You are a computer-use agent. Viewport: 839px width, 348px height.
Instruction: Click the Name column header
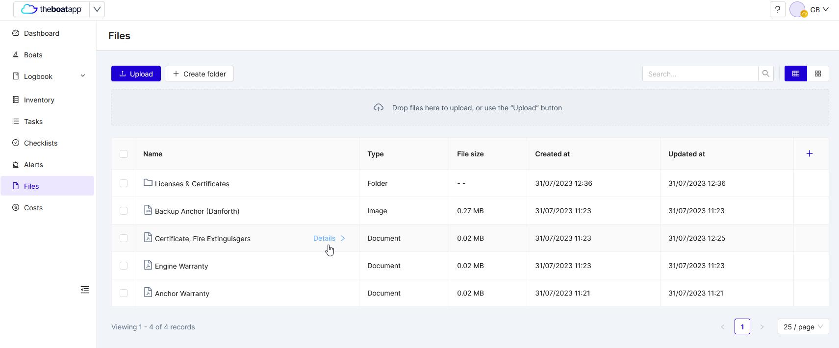coord(153,154)
